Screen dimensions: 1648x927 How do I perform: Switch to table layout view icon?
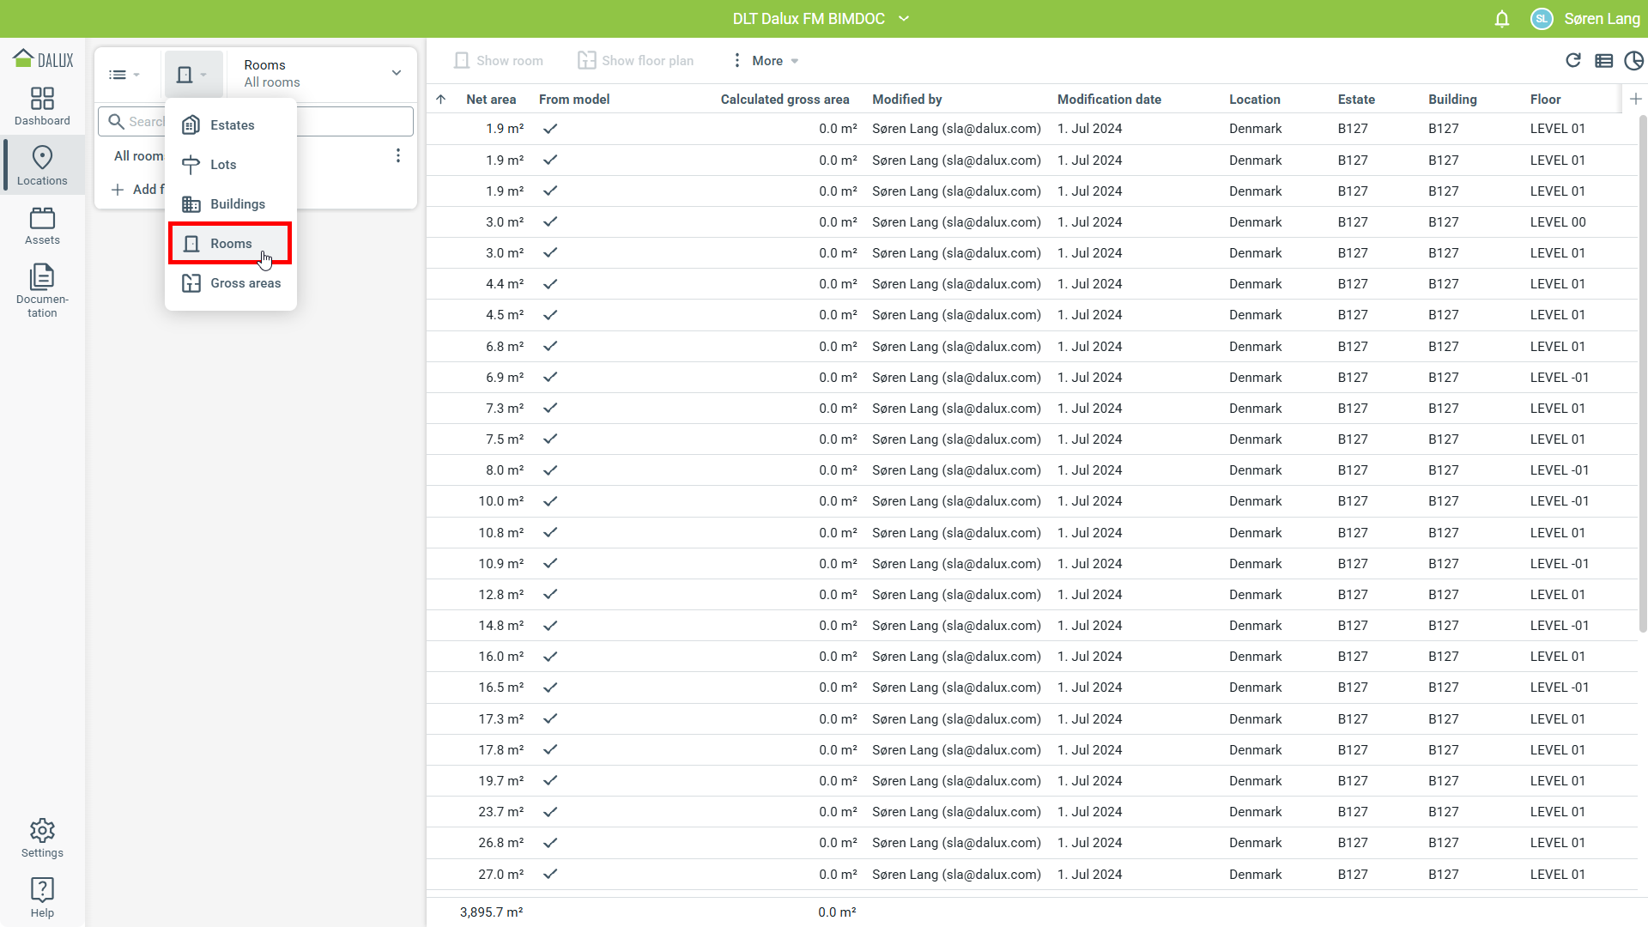[1603, 60]
